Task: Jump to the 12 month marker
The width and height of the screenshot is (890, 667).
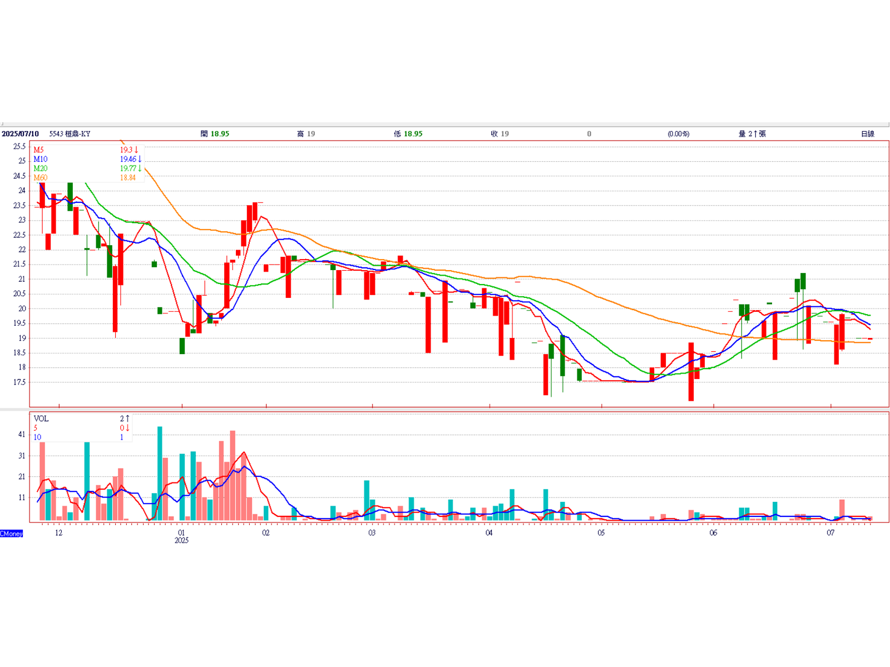Action: (58, 532)
